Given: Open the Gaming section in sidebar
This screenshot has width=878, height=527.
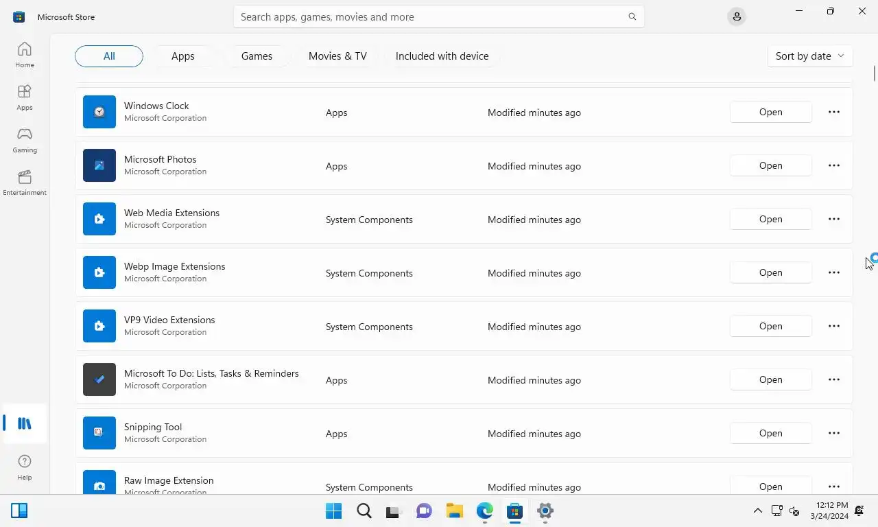Looking at the screenshot, I should [x=25, y=140].
